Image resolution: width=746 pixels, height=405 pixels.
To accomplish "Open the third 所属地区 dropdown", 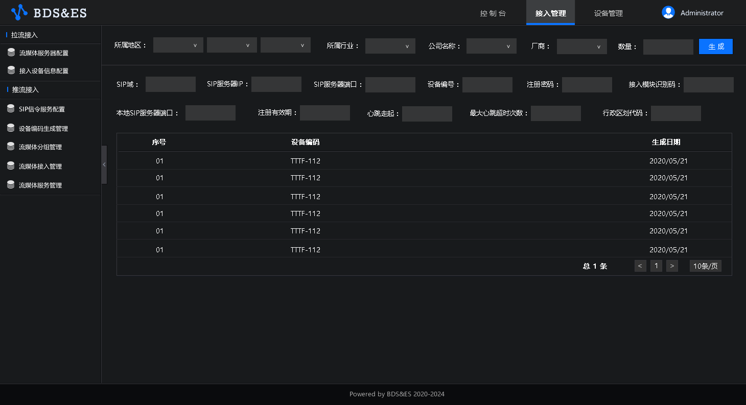I will [x=286, y=45].
